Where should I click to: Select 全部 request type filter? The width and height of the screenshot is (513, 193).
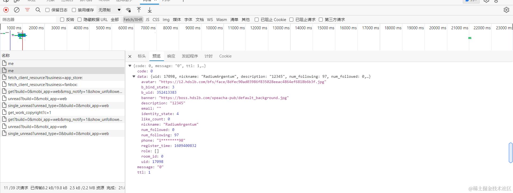pyautogui.click(x=115, y=19)
